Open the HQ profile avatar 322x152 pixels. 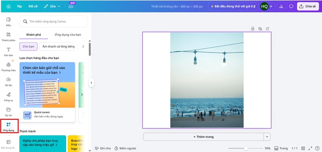(x=264, y=6)
